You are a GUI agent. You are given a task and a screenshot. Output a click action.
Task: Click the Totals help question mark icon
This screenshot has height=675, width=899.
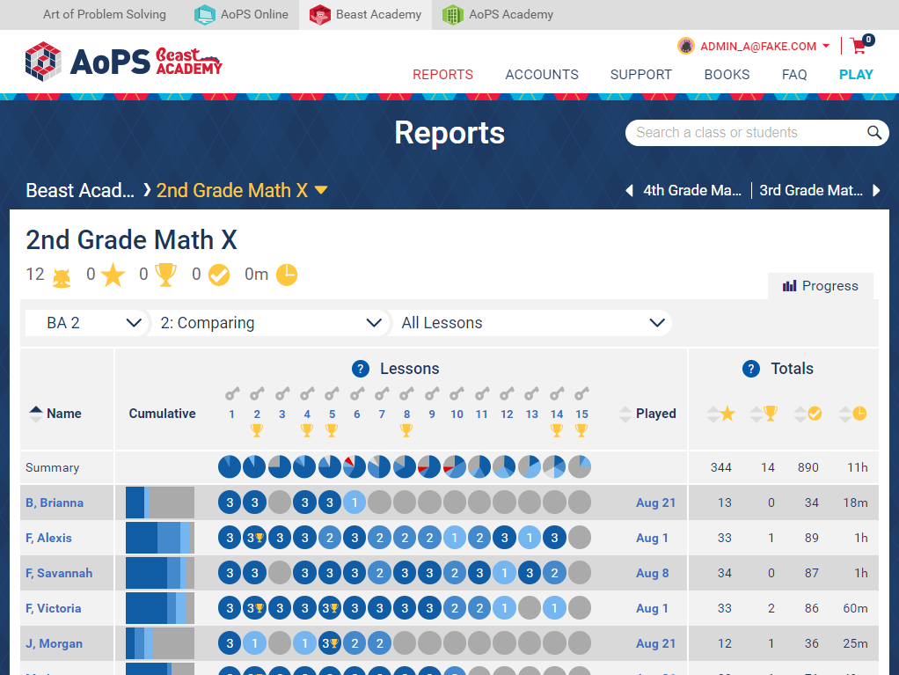pos(750,369)
